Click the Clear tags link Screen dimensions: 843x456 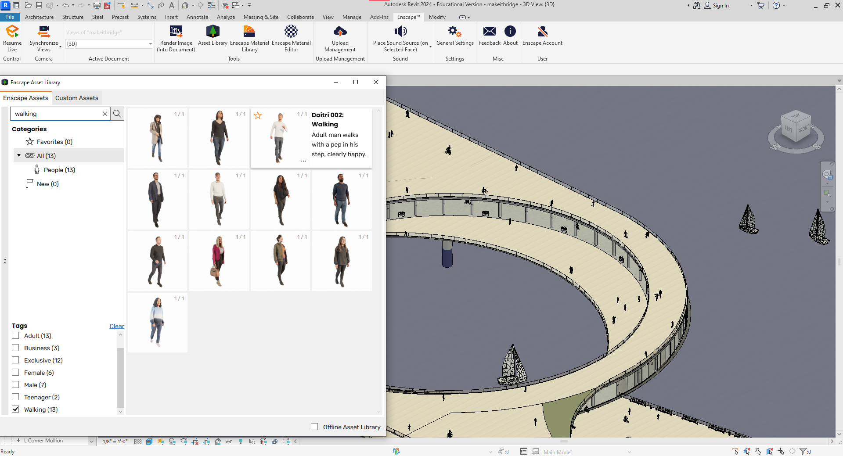pyautogui.click(x=116, y=326)
